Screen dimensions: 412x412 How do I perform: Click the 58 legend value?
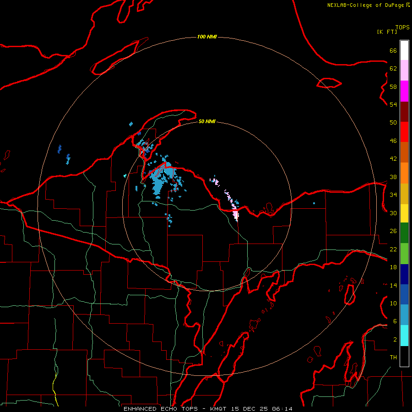(x=393, y=87)
